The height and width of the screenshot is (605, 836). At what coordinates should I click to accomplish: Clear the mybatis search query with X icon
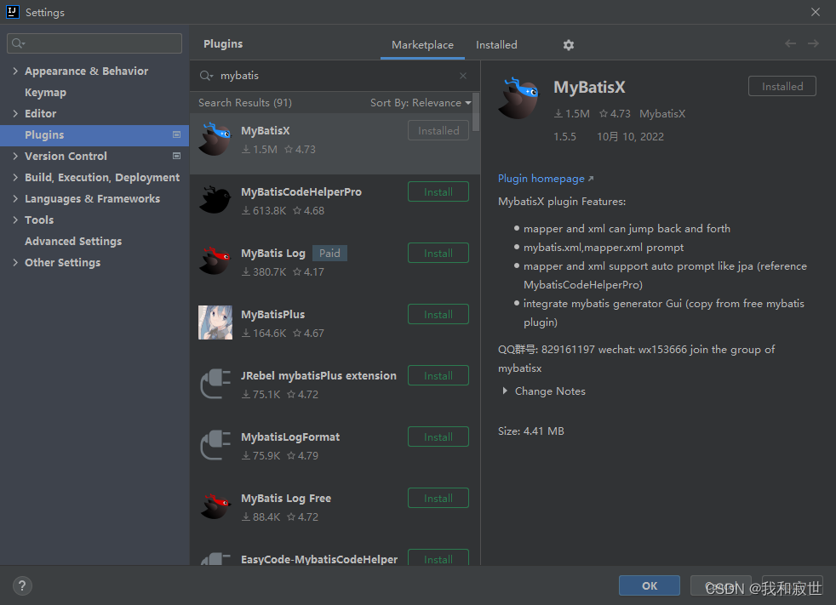463,76
